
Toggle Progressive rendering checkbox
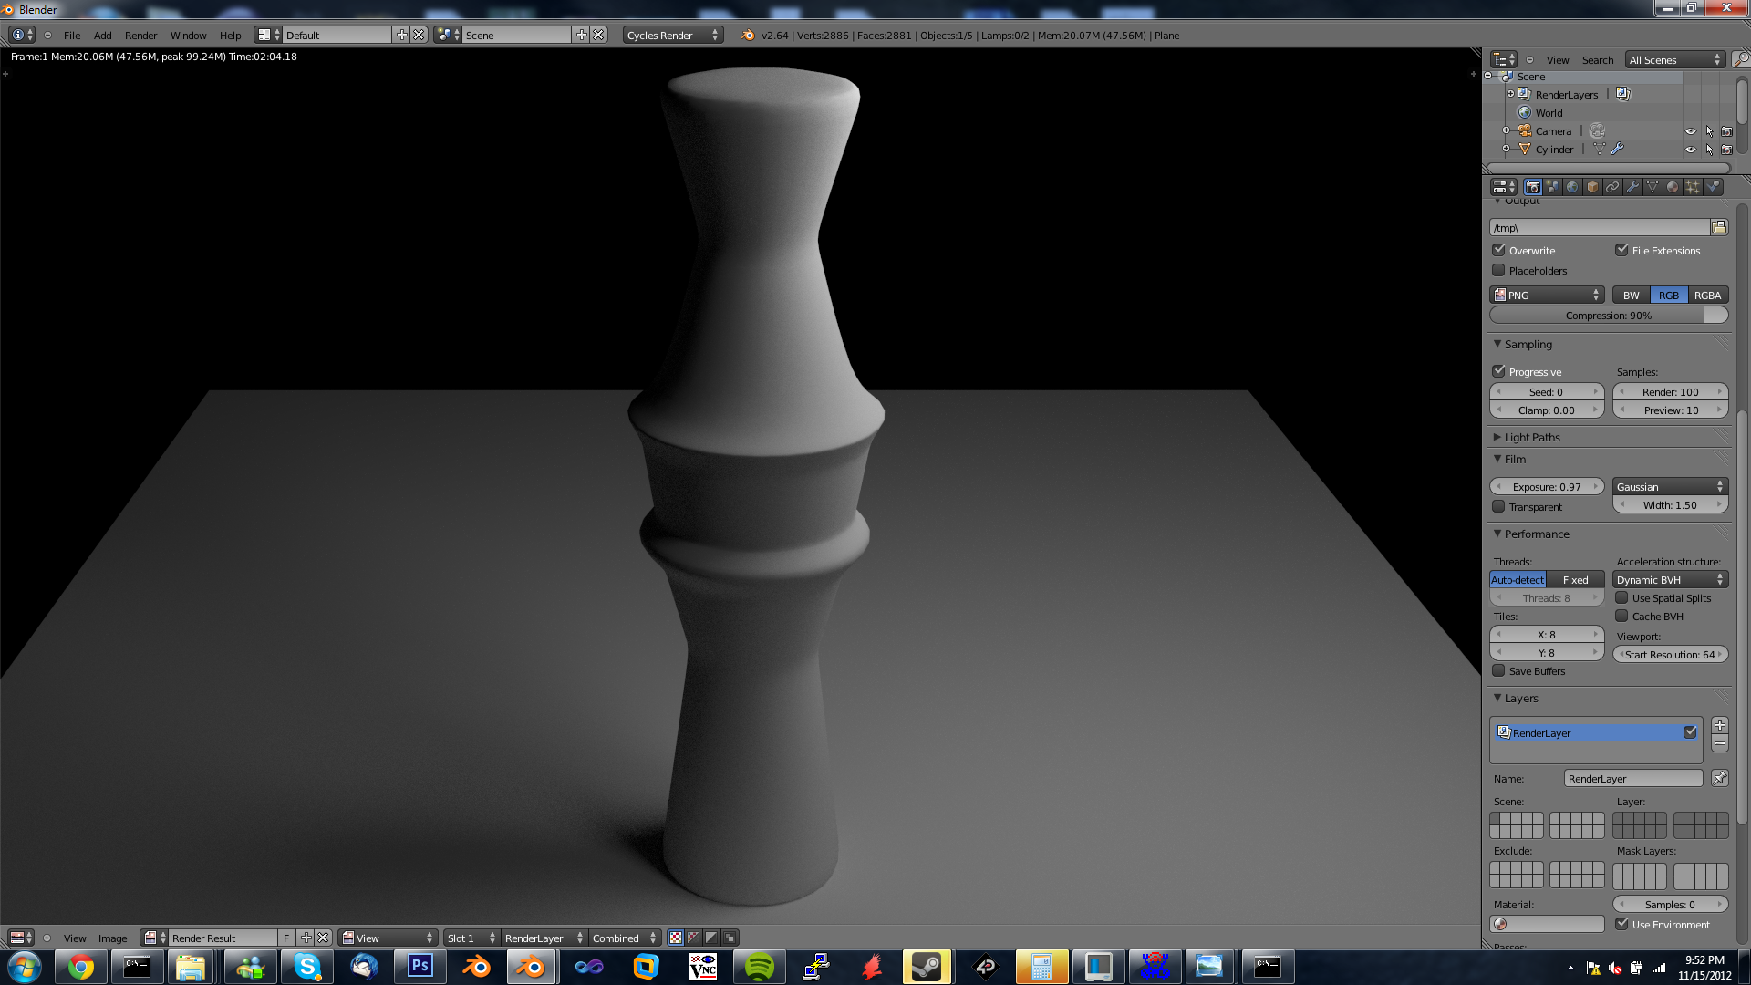tap(1499, 370)
